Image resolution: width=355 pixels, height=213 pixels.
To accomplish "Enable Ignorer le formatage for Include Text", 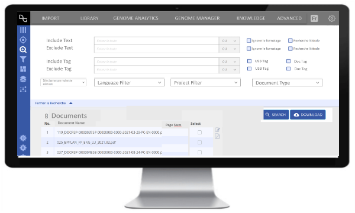I will click(x=249, y=40).
